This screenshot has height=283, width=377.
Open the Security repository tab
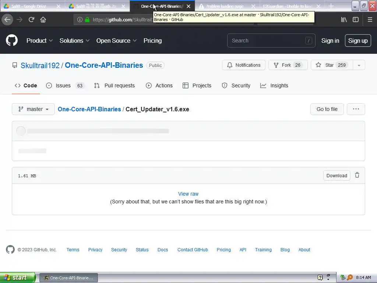(236, 85)
